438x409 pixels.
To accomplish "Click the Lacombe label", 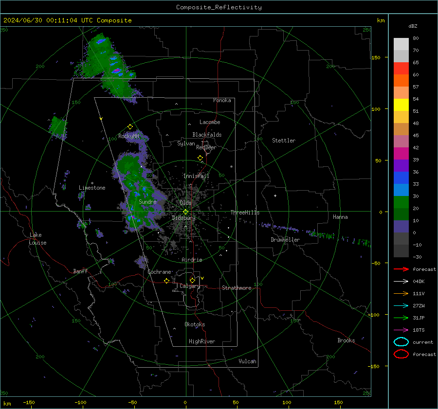I will [x=210, y=122].
